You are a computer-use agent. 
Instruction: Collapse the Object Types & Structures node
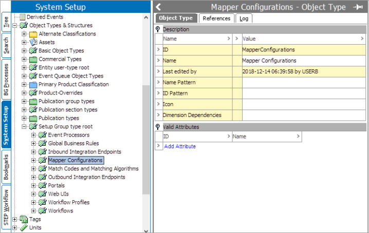tap(14, 25)
